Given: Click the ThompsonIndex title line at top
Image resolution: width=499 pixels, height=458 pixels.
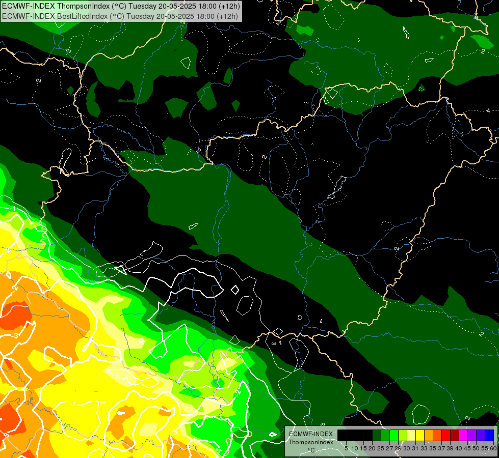Looking at the screenshot, I should tap(121, 6).
